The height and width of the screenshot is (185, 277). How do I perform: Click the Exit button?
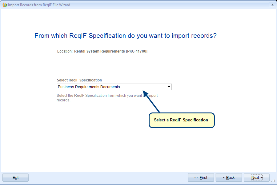(x=16, y=177)
